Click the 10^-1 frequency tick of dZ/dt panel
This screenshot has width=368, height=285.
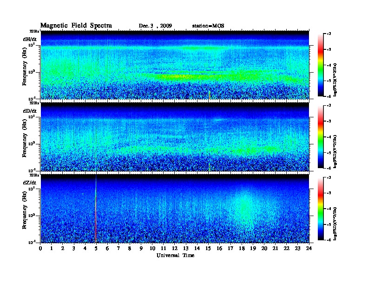(x=32, y=242)
